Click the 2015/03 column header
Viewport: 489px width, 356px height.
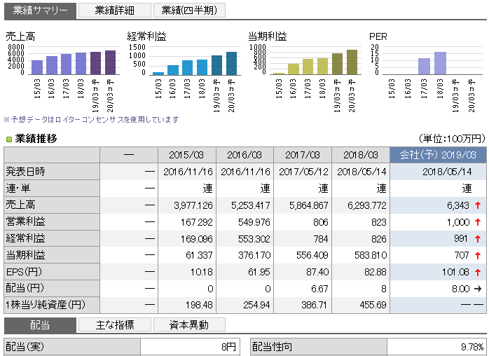pyautogui.click(x=186, y=155)
